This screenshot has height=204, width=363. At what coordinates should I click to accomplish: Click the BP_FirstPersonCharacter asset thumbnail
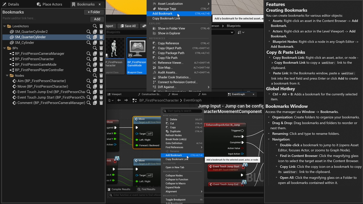(114, 48)
